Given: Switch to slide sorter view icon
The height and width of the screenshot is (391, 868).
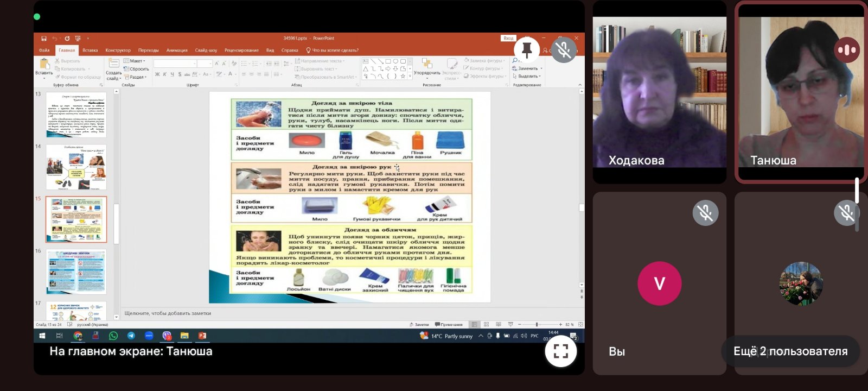Looking at the screenshot, I should tap(486, 324).
